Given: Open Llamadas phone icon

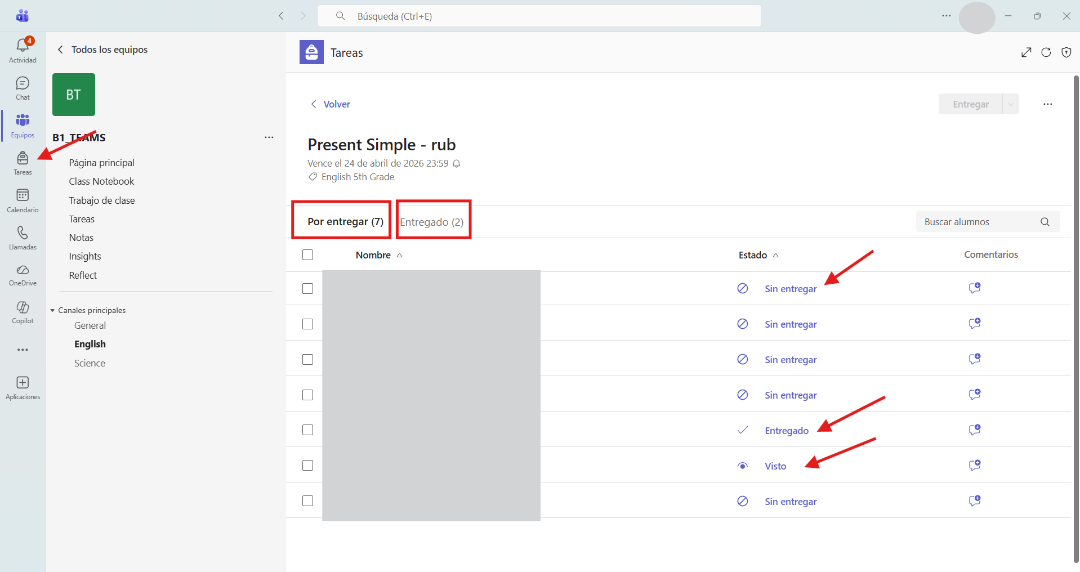Looking at the screenshot, I should [23, 238].
